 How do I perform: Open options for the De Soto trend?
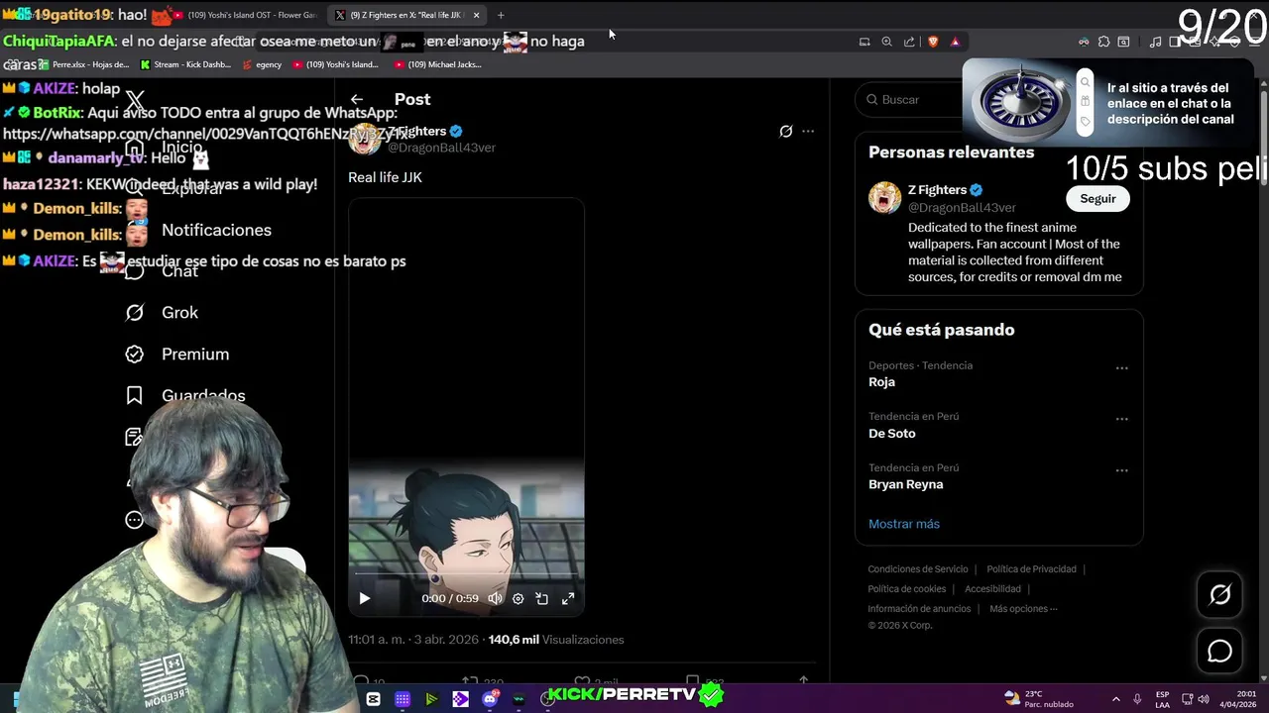1121,419
